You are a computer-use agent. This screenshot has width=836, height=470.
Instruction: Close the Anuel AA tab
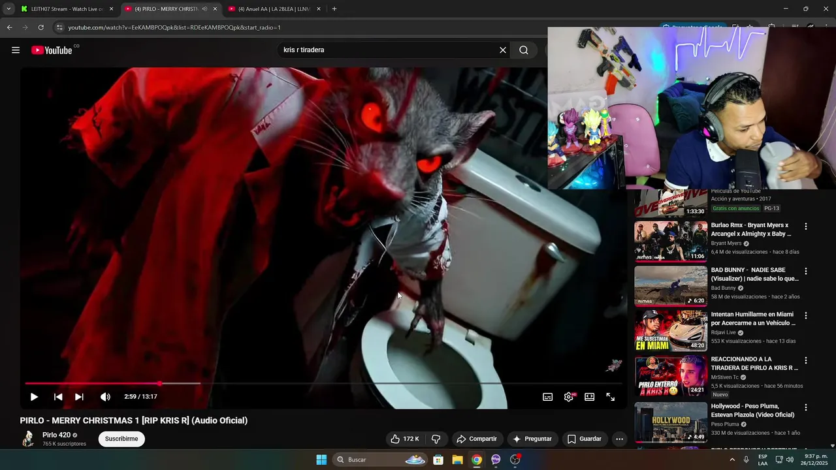[319, 9]
